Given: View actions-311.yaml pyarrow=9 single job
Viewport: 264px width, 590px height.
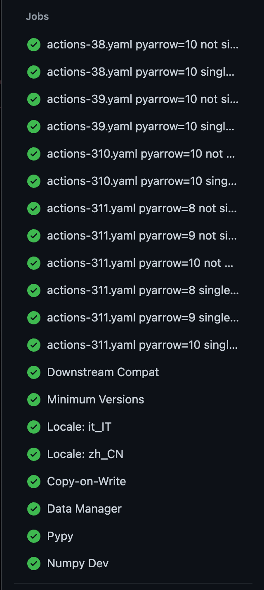Looking at the screenshot, I should point(133,318).
